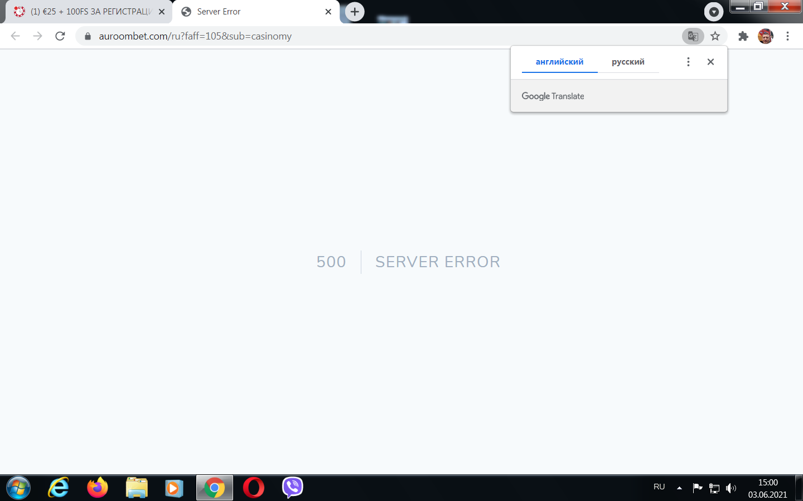Open the Extensions puzzle icon
The height and width of the screenshot is (501, 803).
743,36
